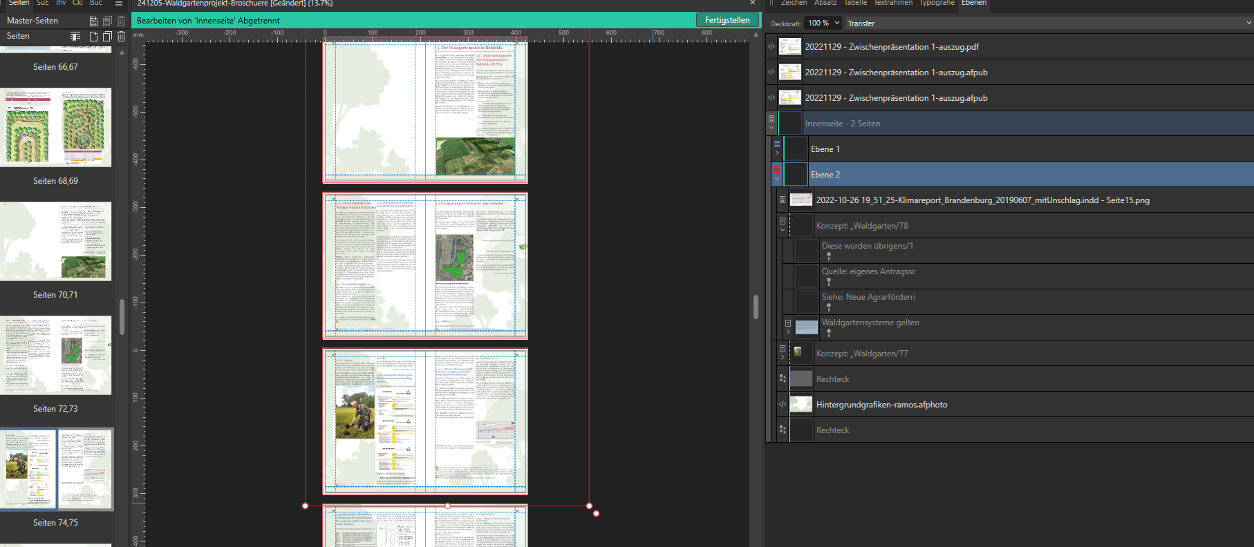Delete selected pages with the Seiten trash icon
This screenshot has width=1254, height=547.
[121, 36]
